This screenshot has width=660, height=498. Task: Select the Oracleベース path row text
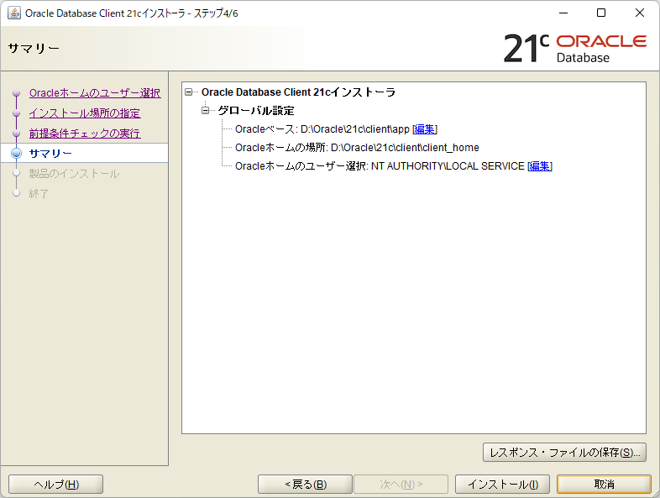[x=322, y=129]
